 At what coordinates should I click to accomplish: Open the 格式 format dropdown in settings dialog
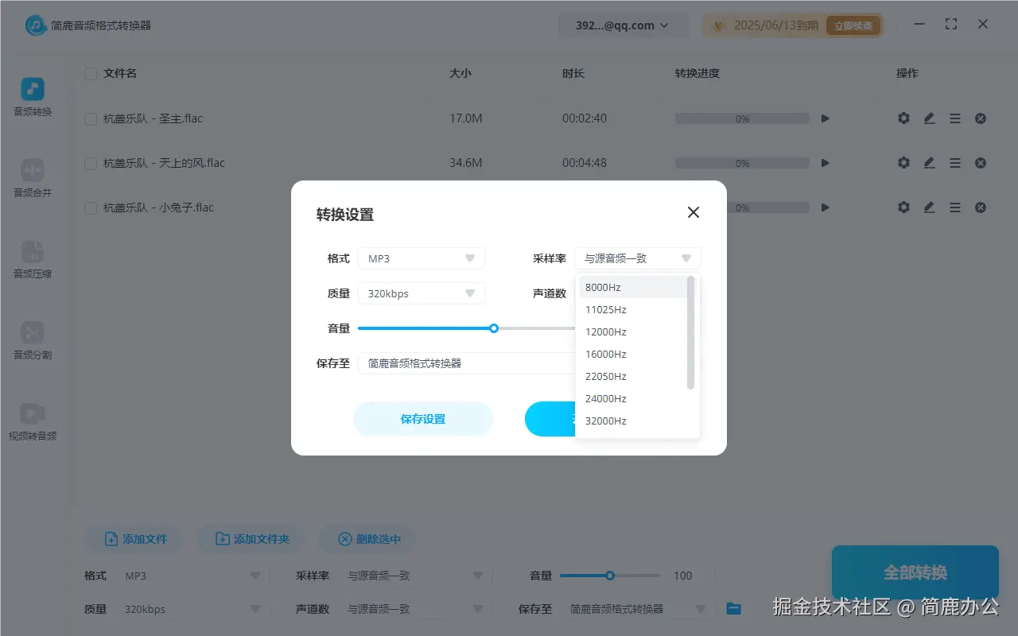[422, 258]
